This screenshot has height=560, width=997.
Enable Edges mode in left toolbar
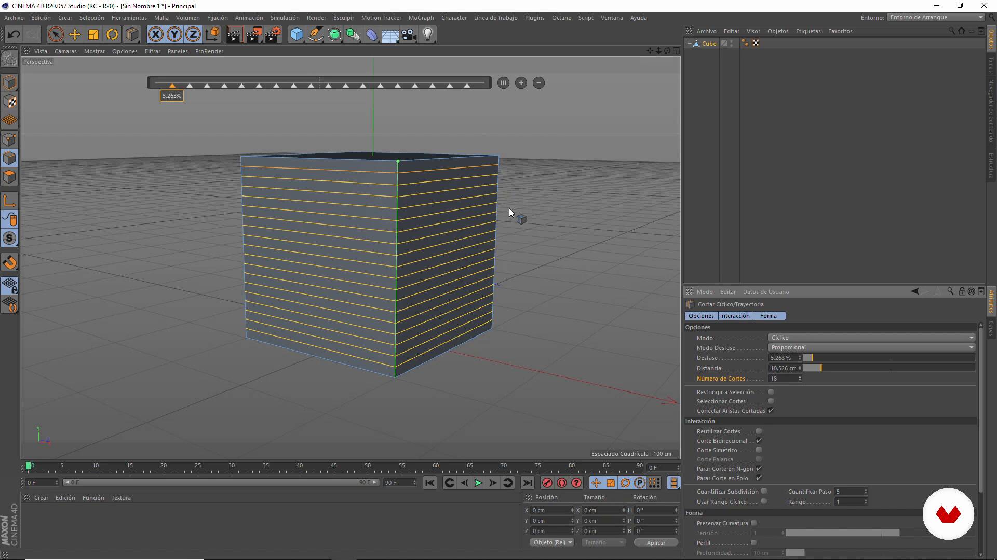[9, 158]
